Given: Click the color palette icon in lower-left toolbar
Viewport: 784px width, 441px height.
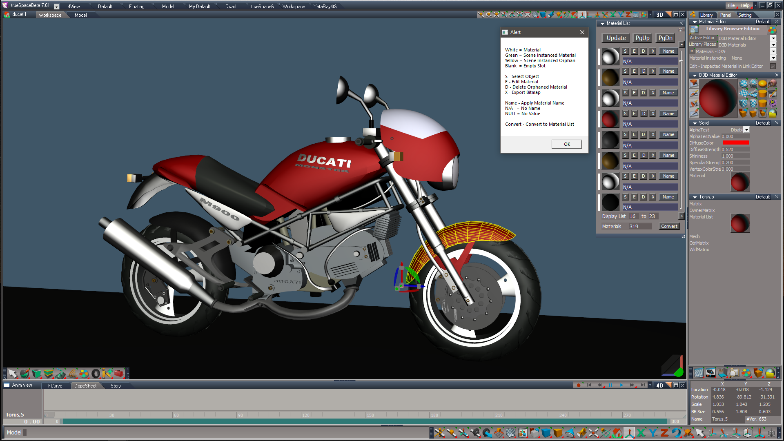Looking at the screenshot, I should tap(84, 373).
